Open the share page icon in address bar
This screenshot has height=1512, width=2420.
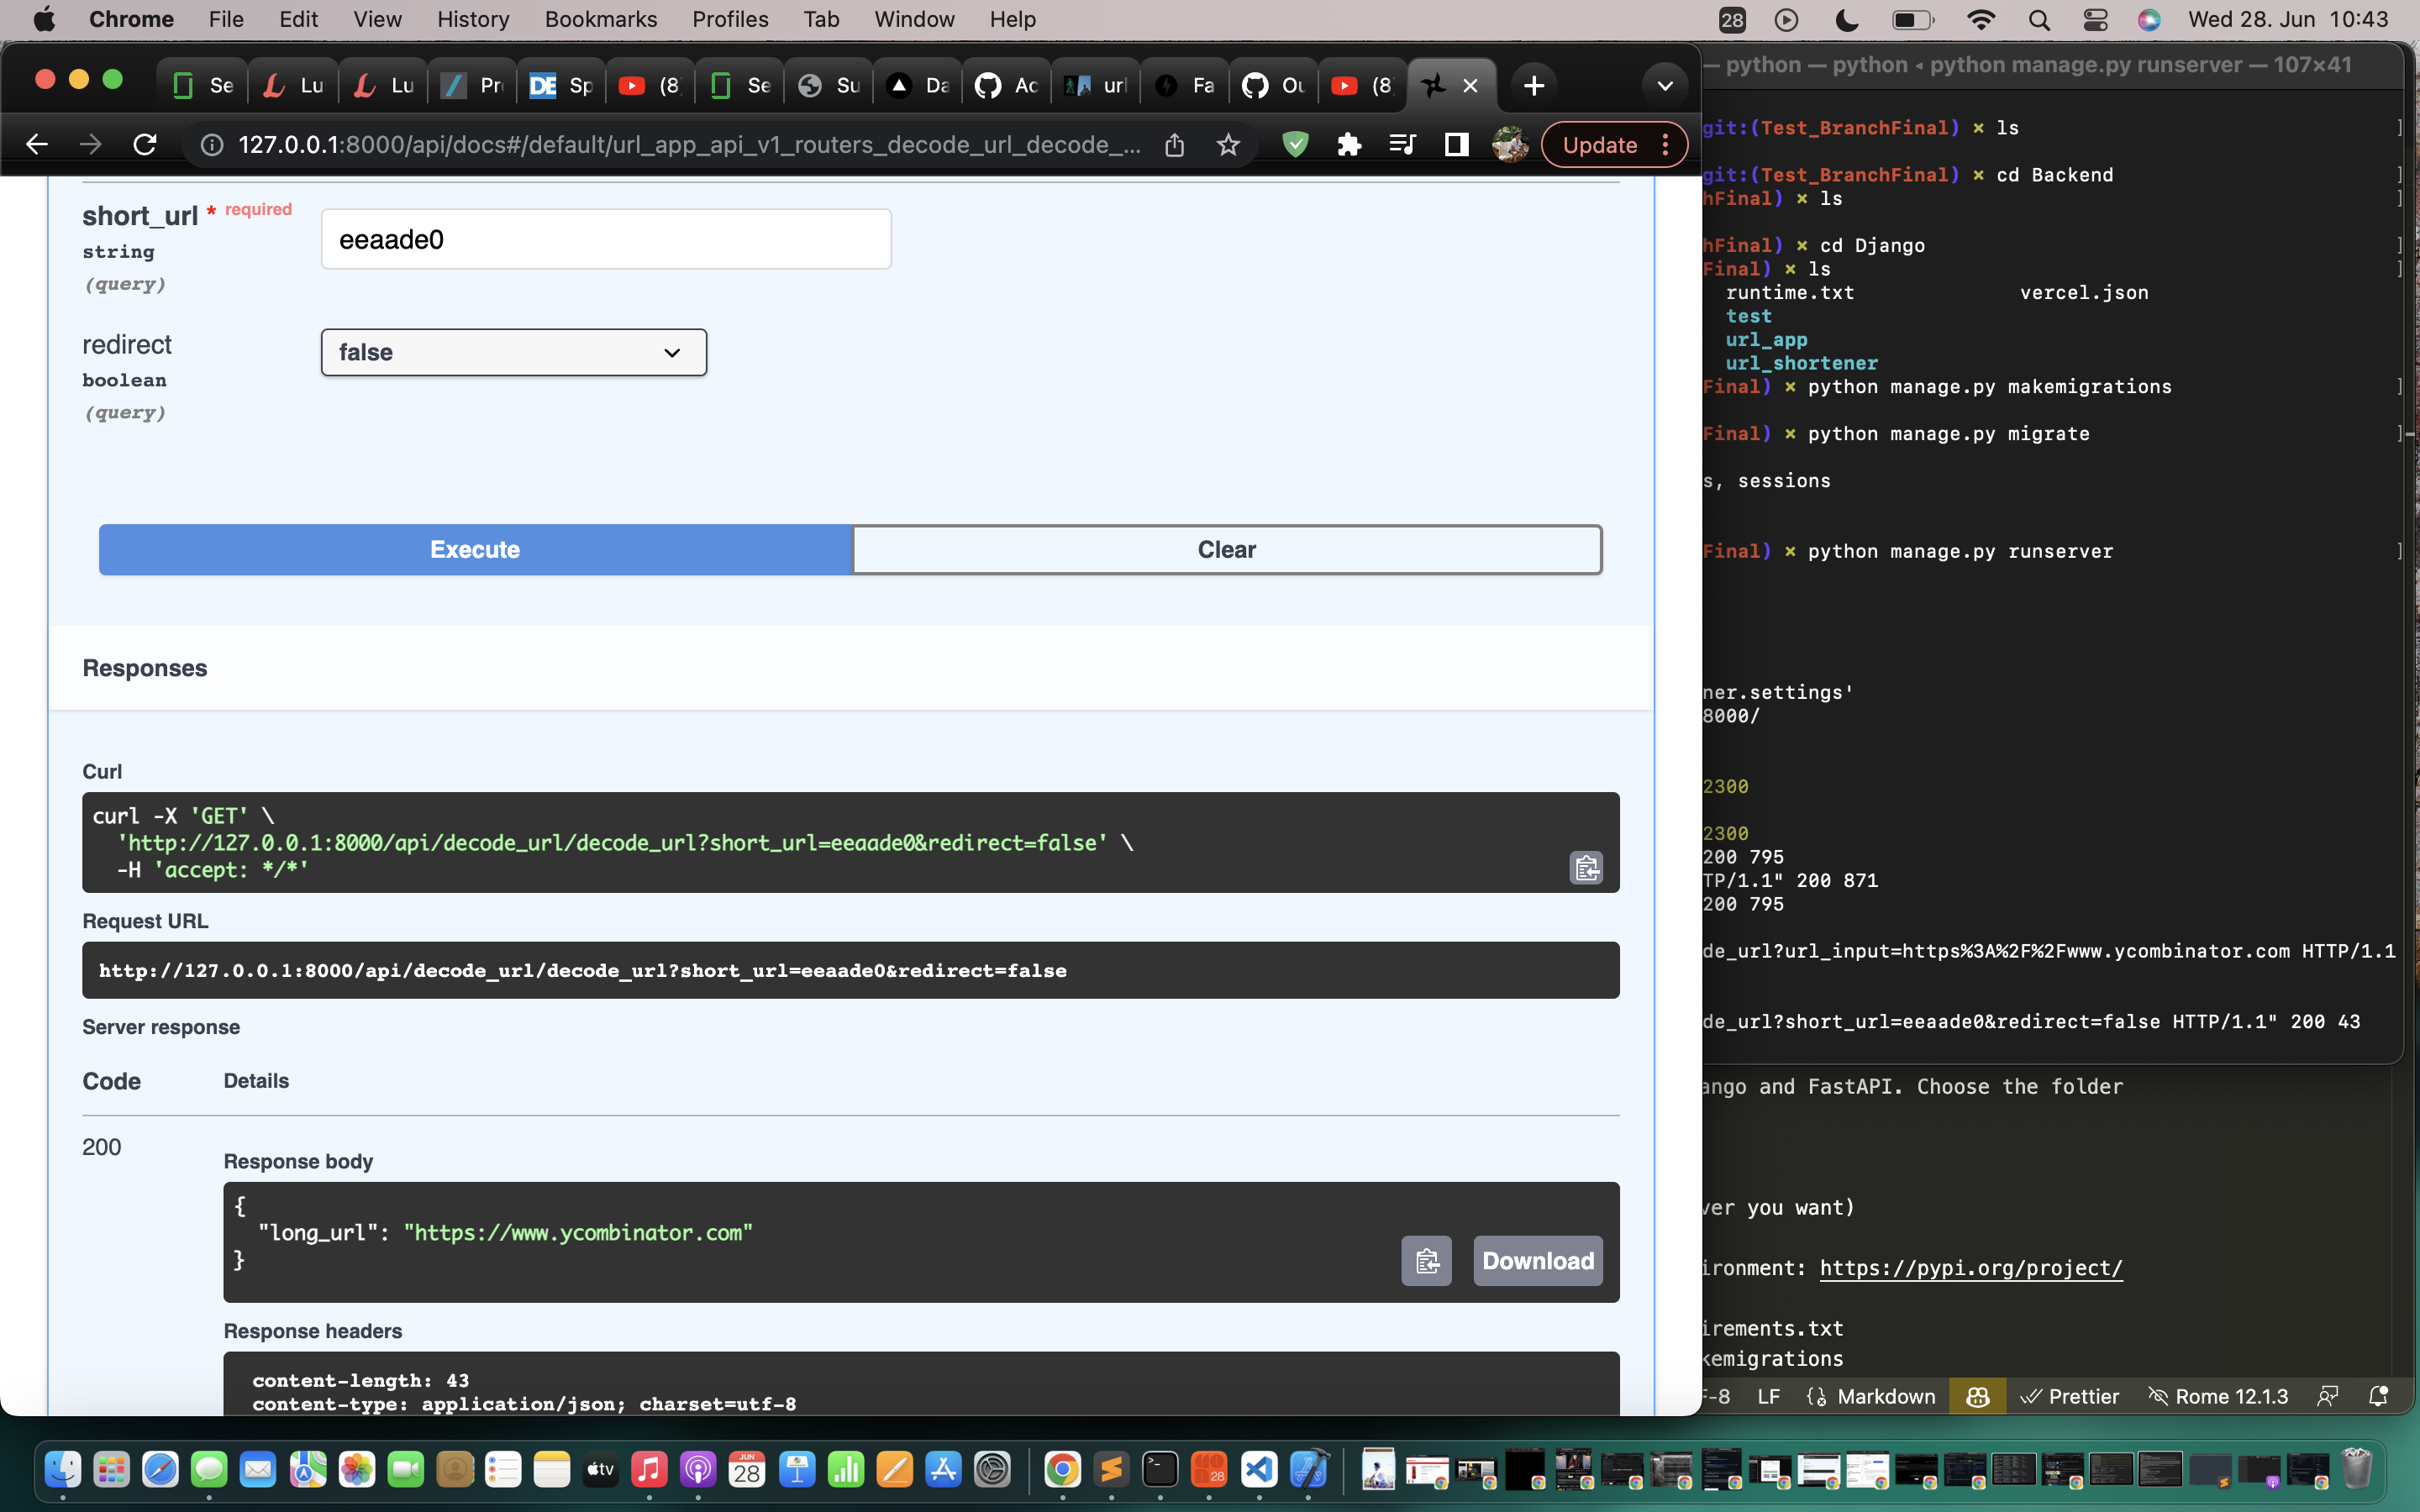pyautogui.click(x=1175, y=145)
